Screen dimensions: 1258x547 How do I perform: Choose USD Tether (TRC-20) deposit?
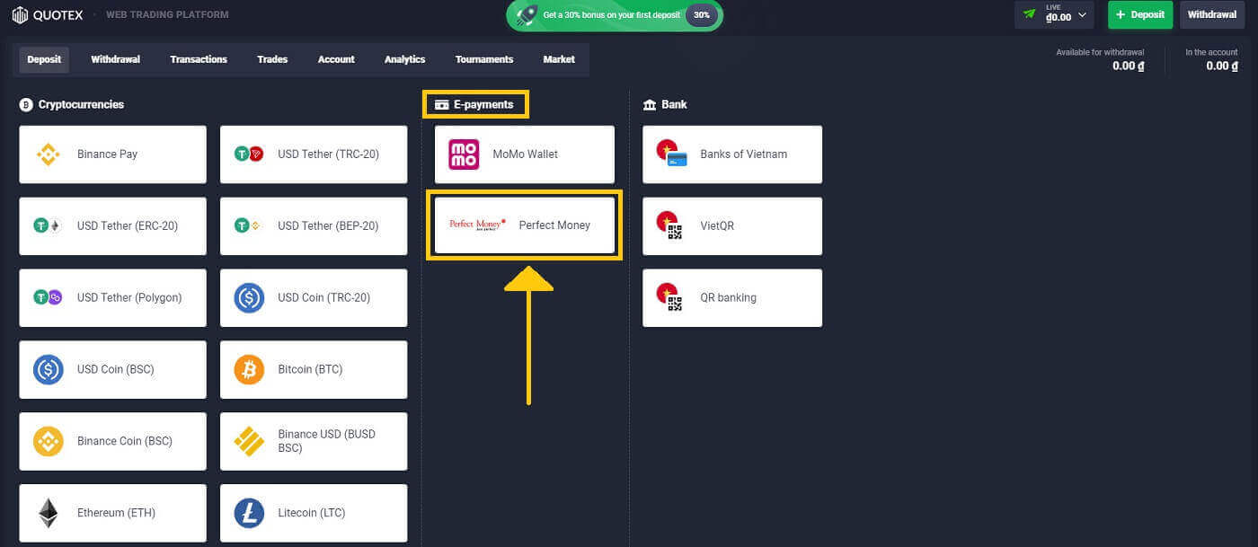coord(313,154)
